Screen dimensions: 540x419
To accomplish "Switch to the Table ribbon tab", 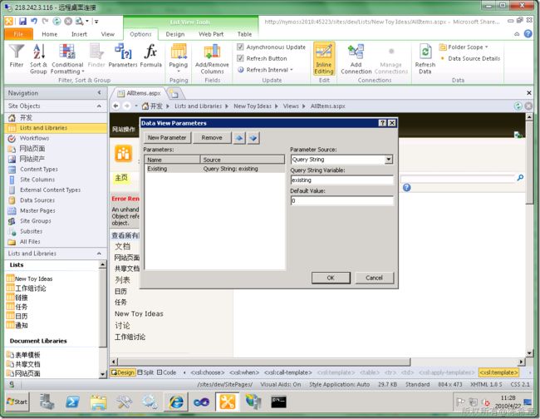I will [244, 34].
